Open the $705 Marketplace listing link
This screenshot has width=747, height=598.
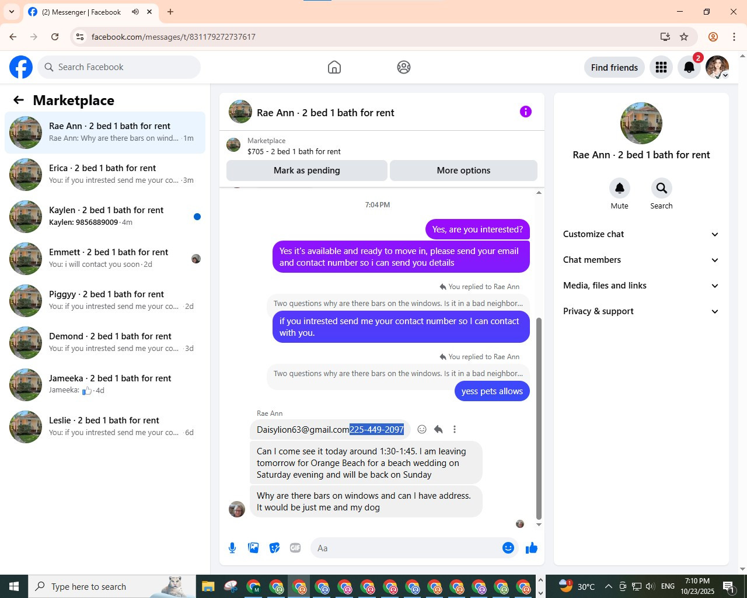coord(294,151)
